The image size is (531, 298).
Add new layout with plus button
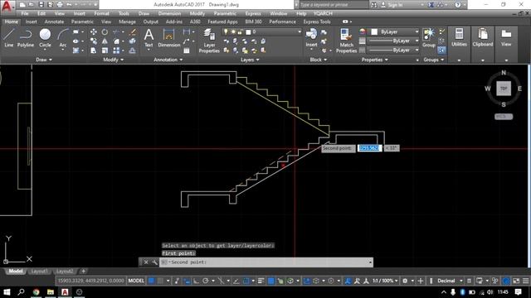tap(83, 271)
